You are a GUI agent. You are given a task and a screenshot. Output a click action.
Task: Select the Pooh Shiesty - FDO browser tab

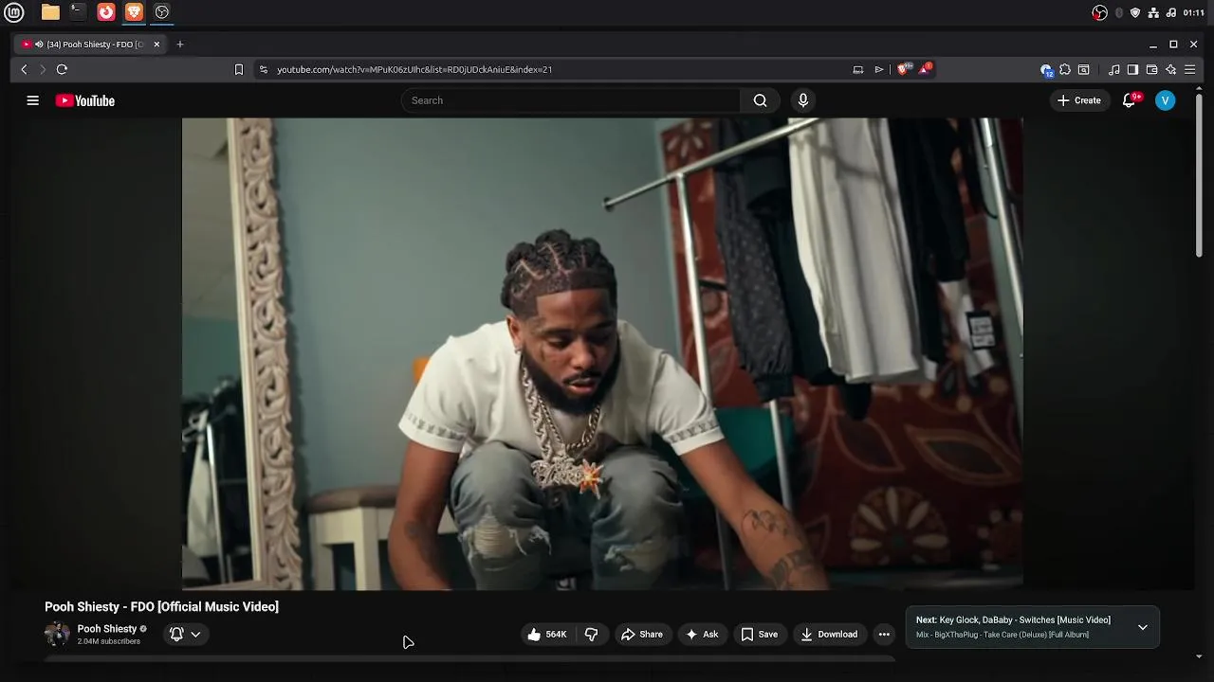90,45
